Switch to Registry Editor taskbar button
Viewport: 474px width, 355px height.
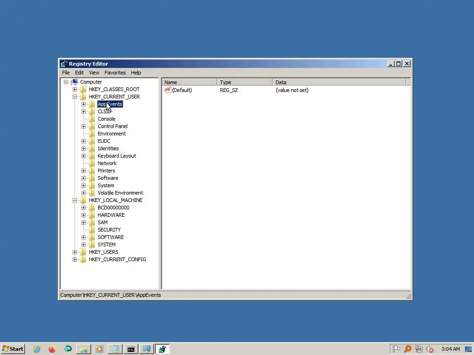pyautogui.click(x=162, y=349)
